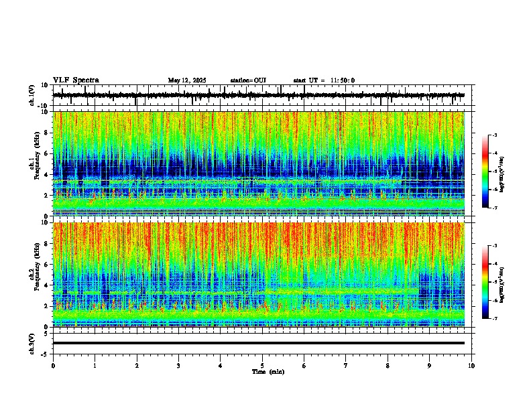Click the "8" kHz tick on ch.1 spectrogram
The height and width of the screenshot is (410, 531).
[x=47, y=133]
